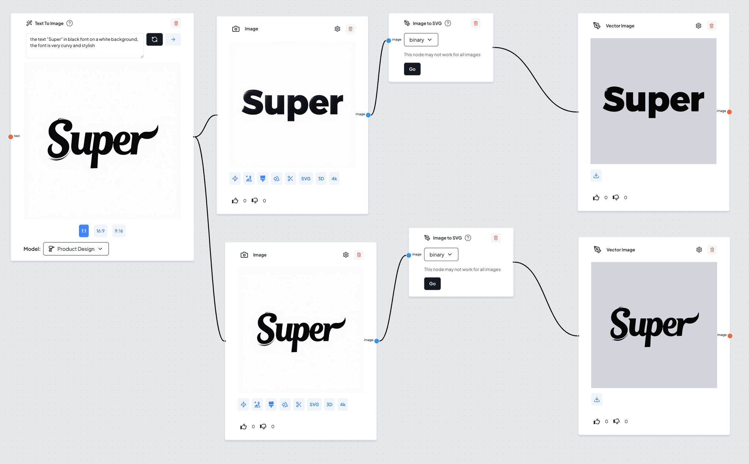Click the 4K upscale icon on bottom image node
Viewport: 749px width, 464px height.
(343, 405)
